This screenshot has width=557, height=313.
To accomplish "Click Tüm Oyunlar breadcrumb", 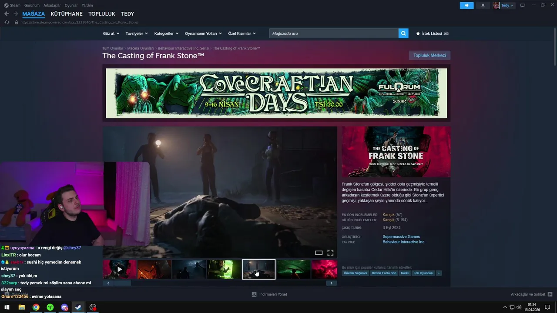I will 113,48.
